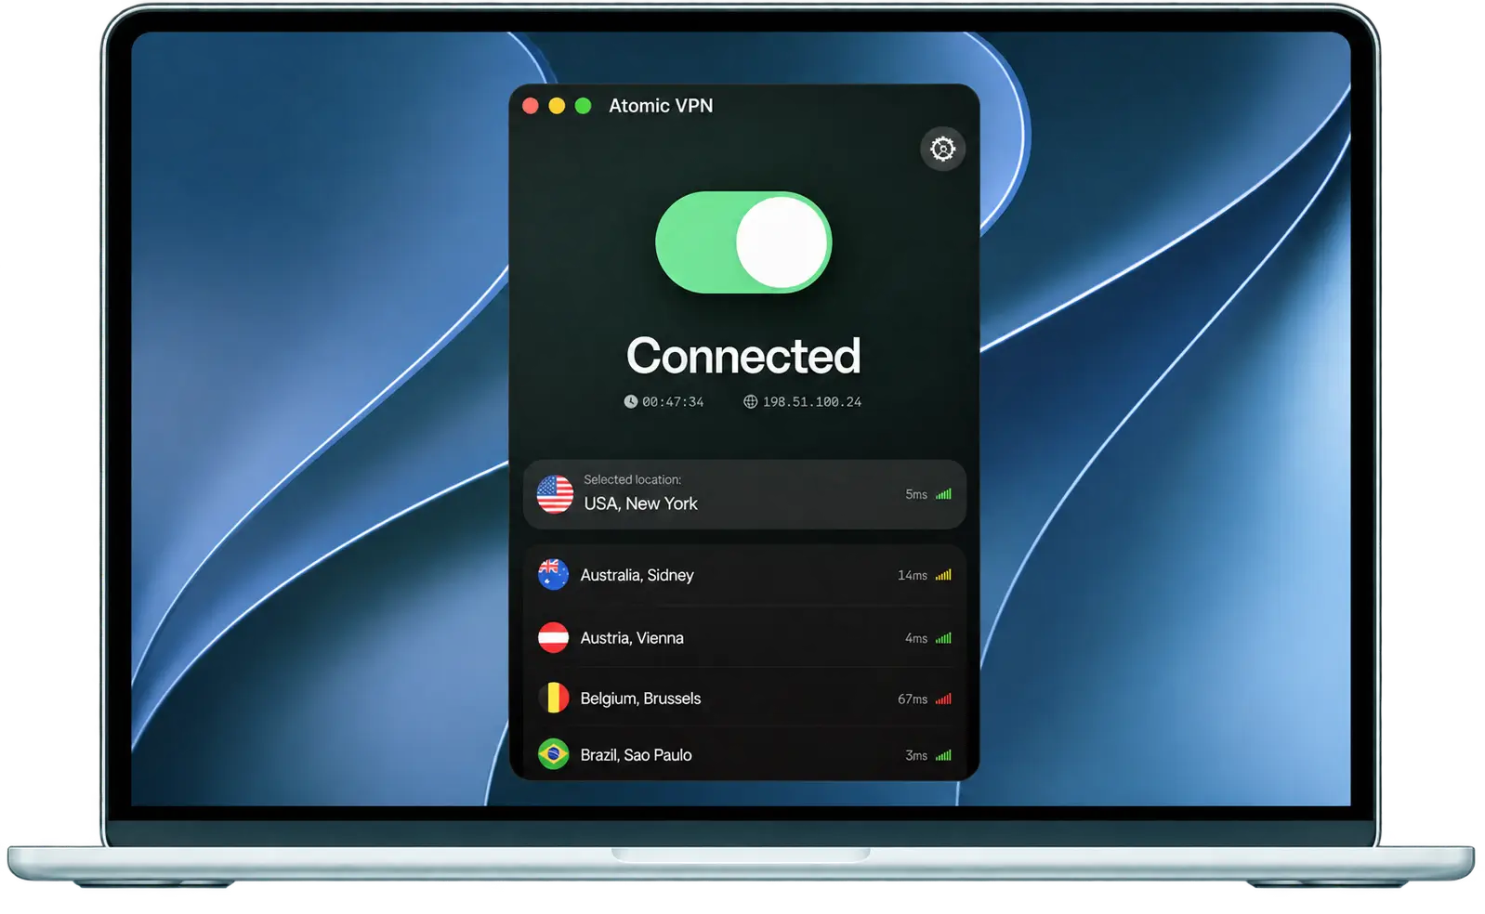Click the red signal bars next to 67ms
The image size is (1485, 914).
[943, 699]
